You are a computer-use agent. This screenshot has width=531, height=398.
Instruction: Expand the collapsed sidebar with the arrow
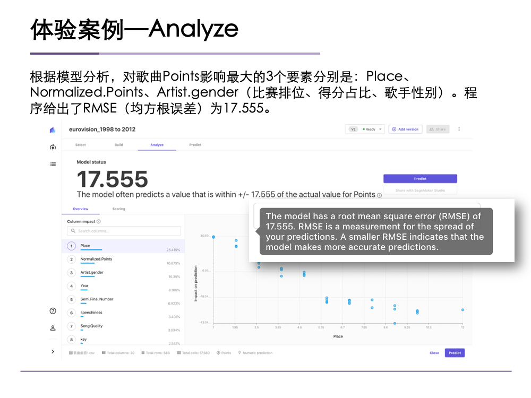tap(53, 351)
